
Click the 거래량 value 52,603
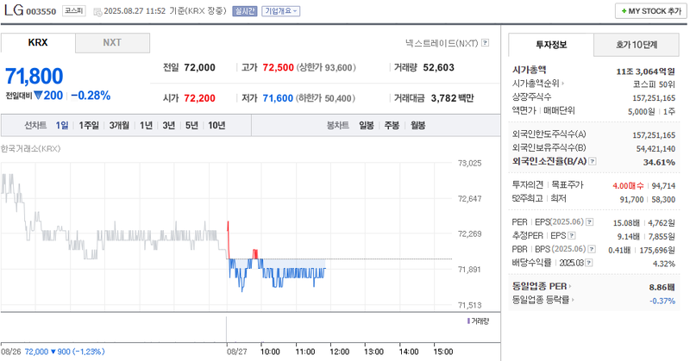coord(438,67)
